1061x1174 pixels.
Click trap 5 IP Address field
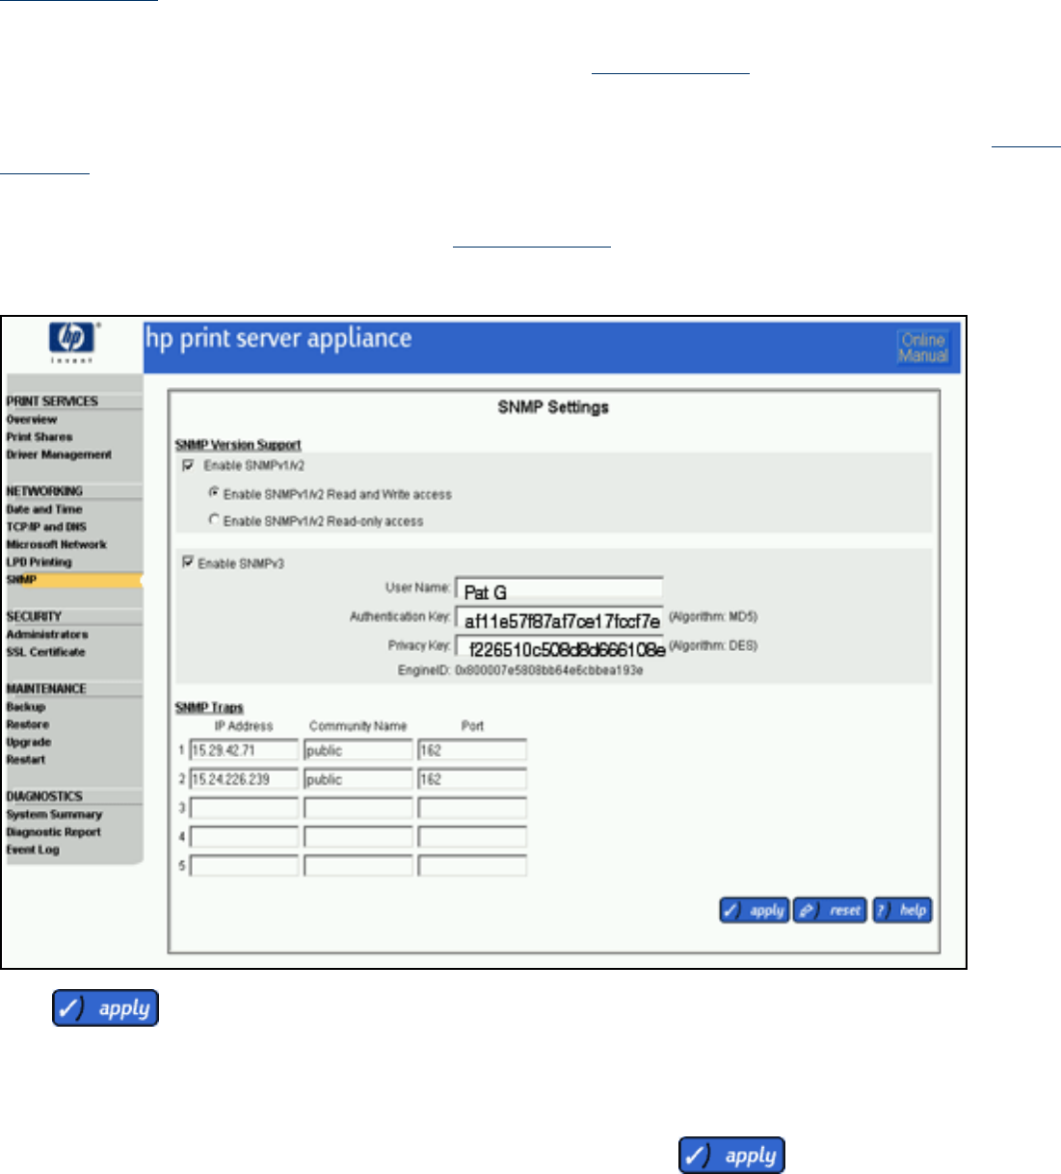click(x=244, y=866)
